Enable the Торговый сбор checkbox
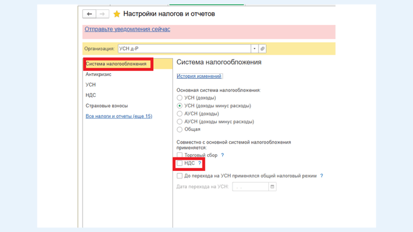This screenshot has height=232, width=413. click(179, 155)
